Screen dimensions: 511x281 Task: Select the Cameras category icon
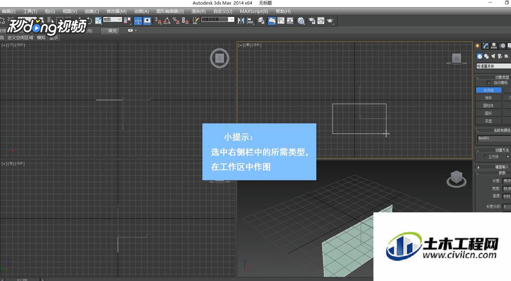[500, 56]
